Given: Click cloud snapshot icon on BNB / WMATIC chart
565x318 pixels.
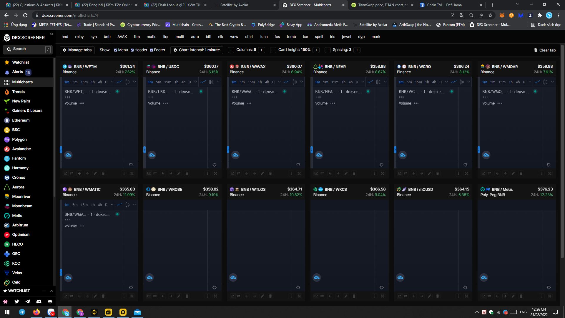Looking at the screenshot, I should tap(68, 278).
